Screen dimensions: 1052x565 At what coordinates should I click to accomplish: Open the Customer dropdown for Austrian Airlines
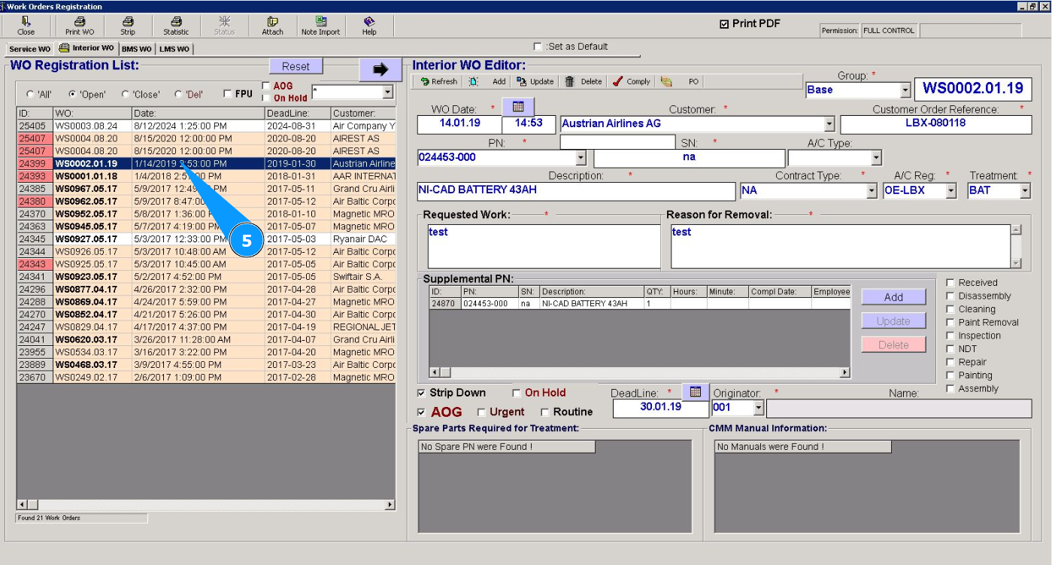(x=829, y=124)
